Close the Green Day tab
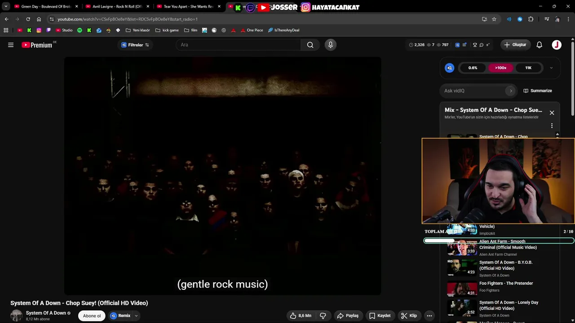This screenshot has height=323, width=575. point(77,7)
